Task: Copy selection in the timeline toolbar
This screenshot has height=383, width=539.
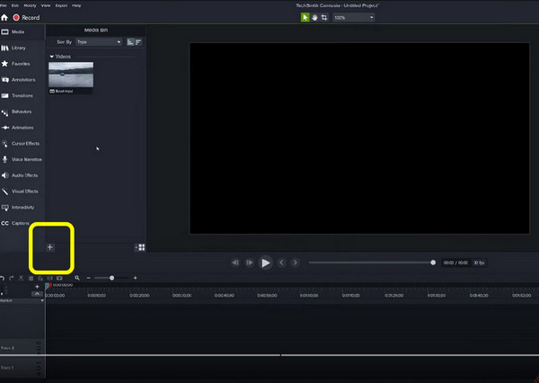Action: point(31,278)
